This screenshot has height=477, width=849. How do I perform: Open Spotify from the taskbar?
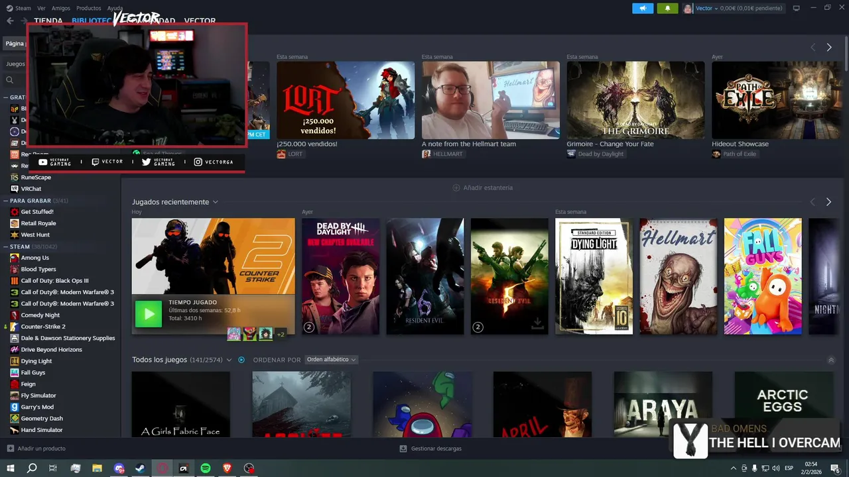click(206, 468)
